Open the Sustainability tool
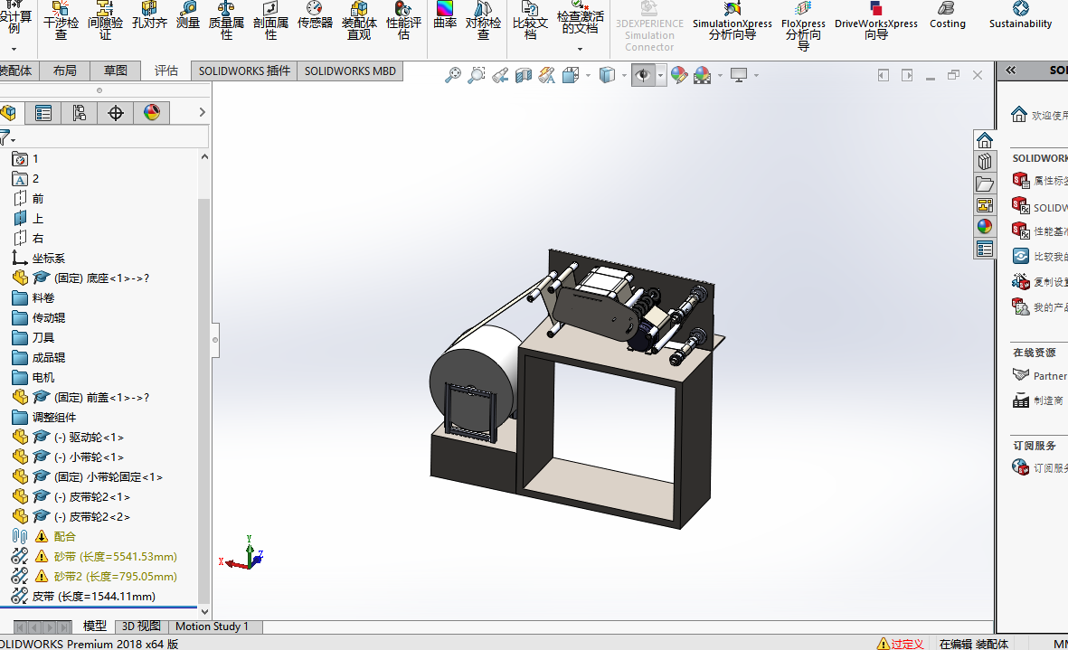The image size is (1068, 650). pos(1020,16)
